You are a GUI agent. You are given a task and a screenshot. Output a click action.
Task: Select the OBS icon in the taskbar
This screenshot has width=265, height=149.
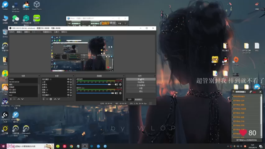pos(85,146)
